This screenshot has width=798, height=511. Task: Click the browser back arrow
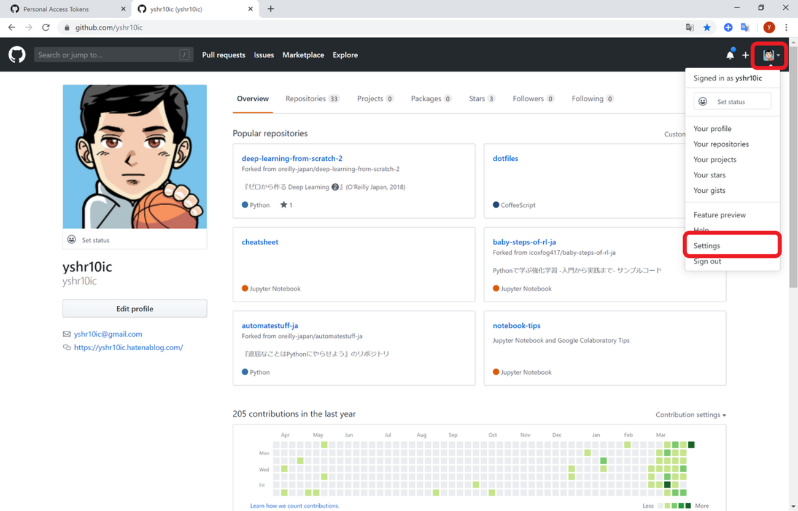12,28
